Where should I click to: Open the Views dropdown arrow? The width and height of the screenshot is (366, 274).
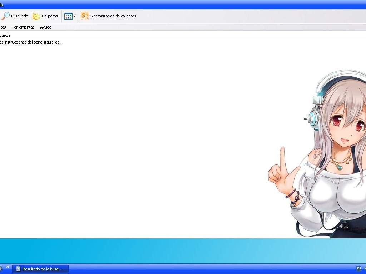[74, 16]
